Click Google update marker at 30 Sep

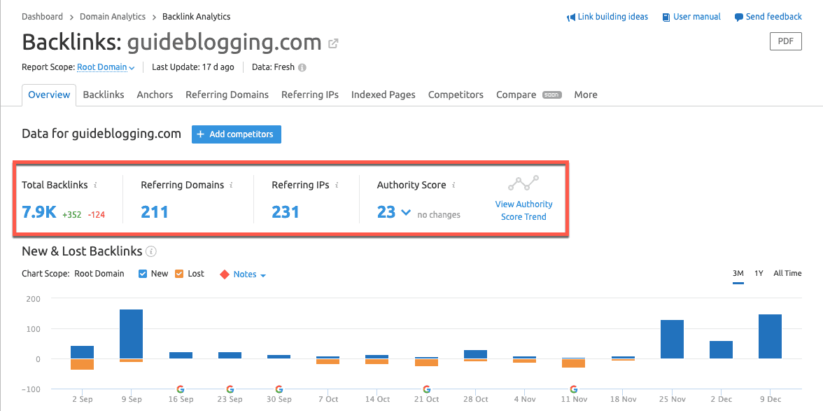pos(279,389)
